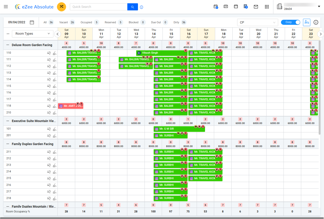The image size is (324, 219).
Task: Click the blue Quick Search button
Action: tap(132, 7)
